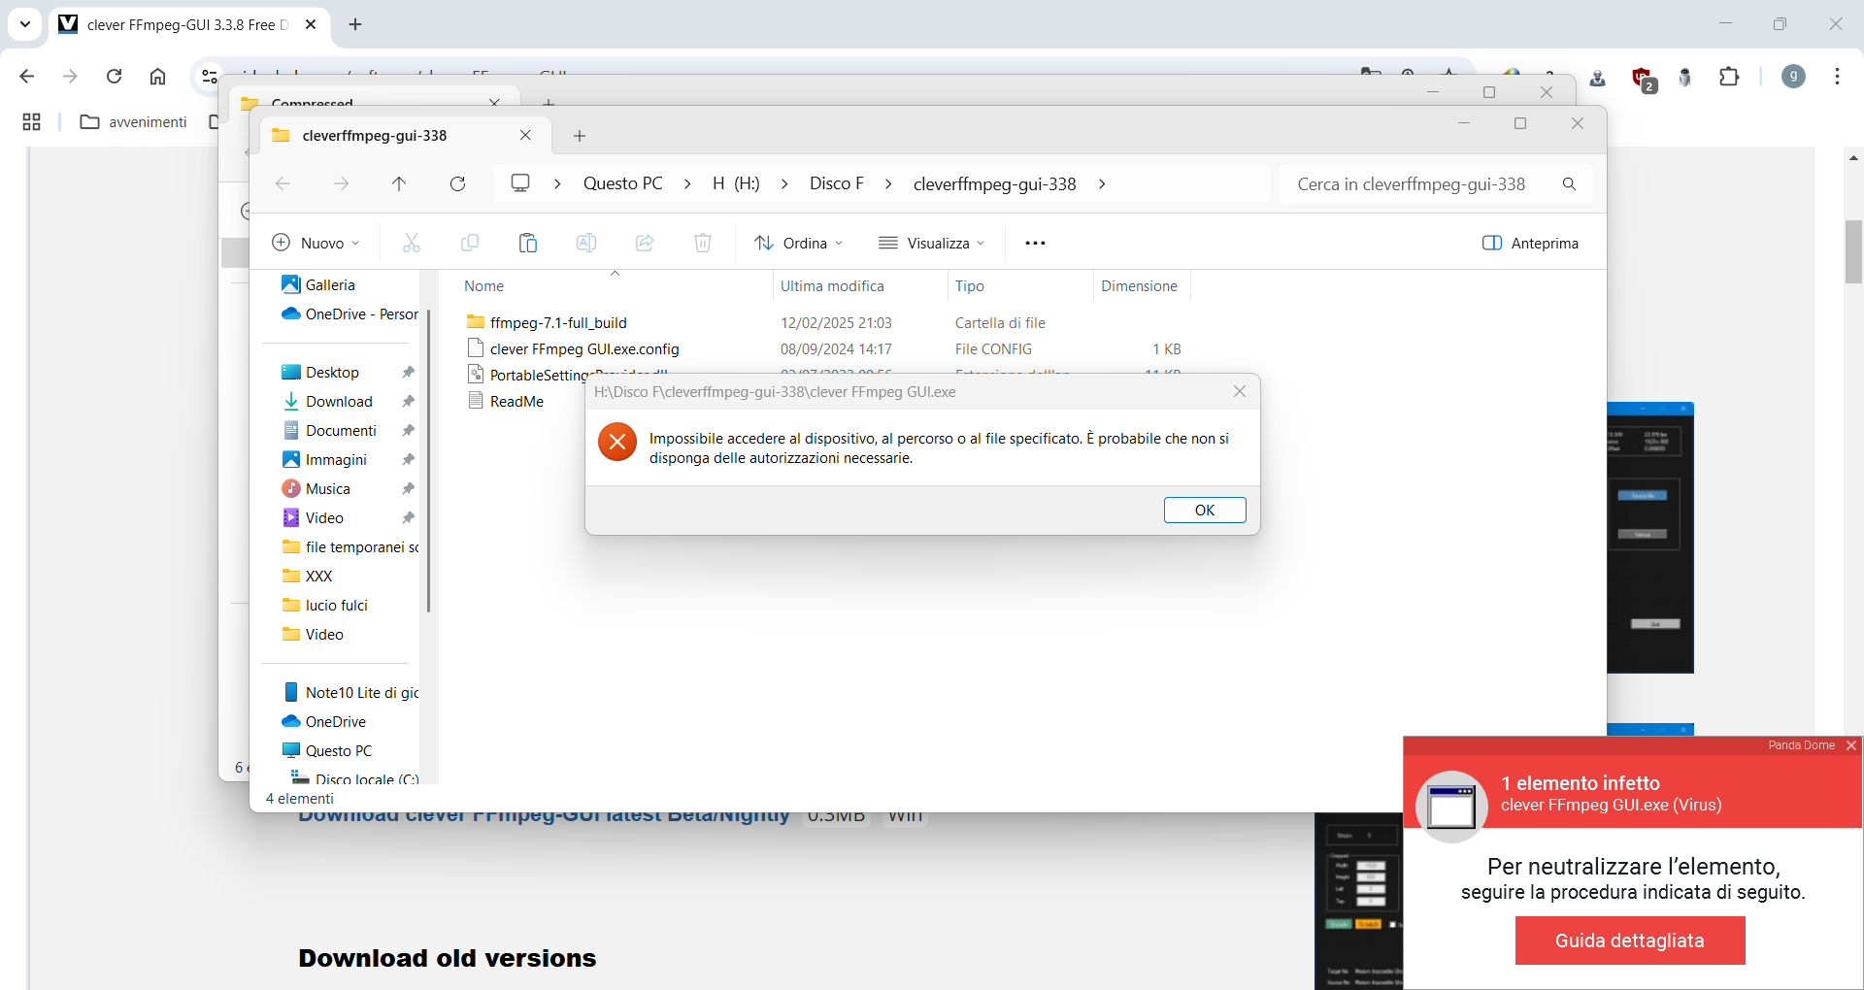Click the Delete trash icon in Explorer toolbar
Screen dimensions: 1864x990
coord(703,243)
